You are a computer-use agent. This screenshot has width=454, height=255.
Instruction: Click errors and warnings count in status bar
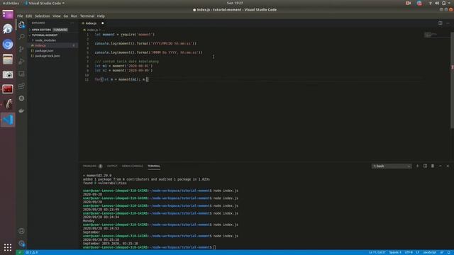[x=32, y=252]
